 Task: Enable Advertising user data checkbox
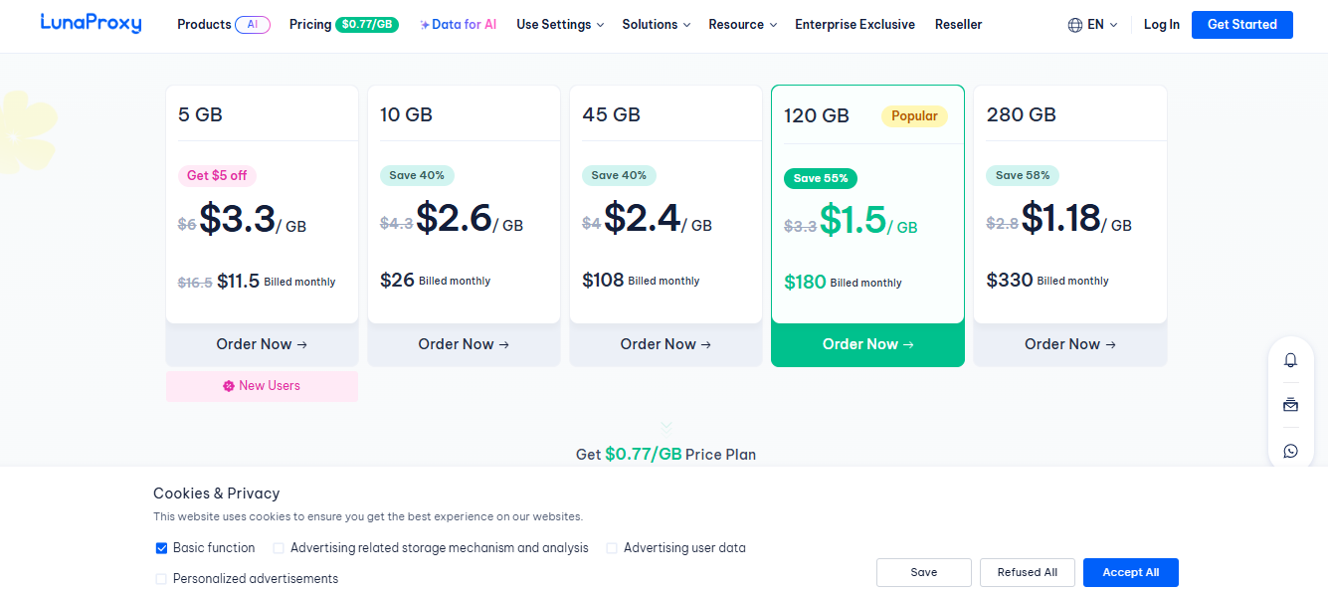[612, 548]
